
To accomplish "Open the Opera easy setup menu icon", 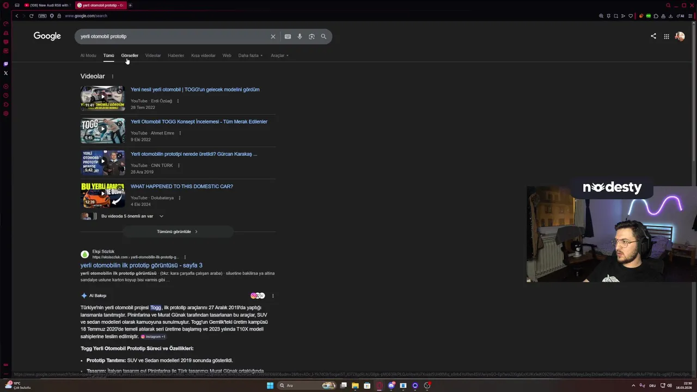I will click(x=690, y=16).
